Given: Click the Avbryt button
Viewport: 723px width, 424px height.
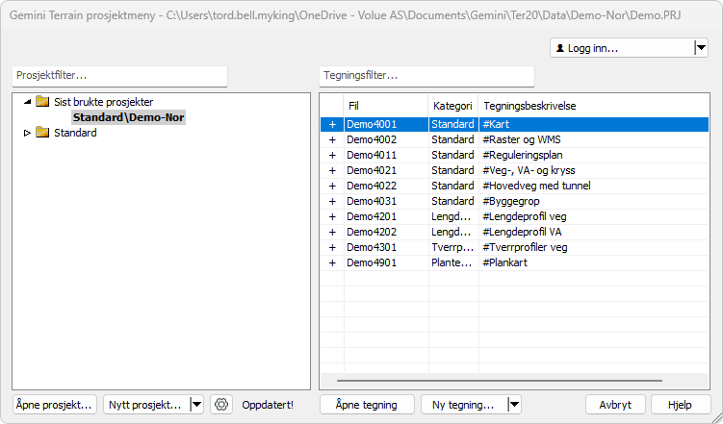Looking at the screenshot, I should 615,405.
